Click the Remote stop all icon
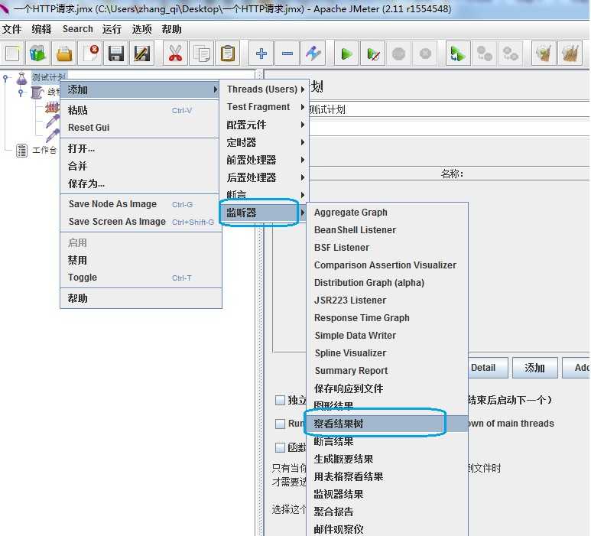 484,54
